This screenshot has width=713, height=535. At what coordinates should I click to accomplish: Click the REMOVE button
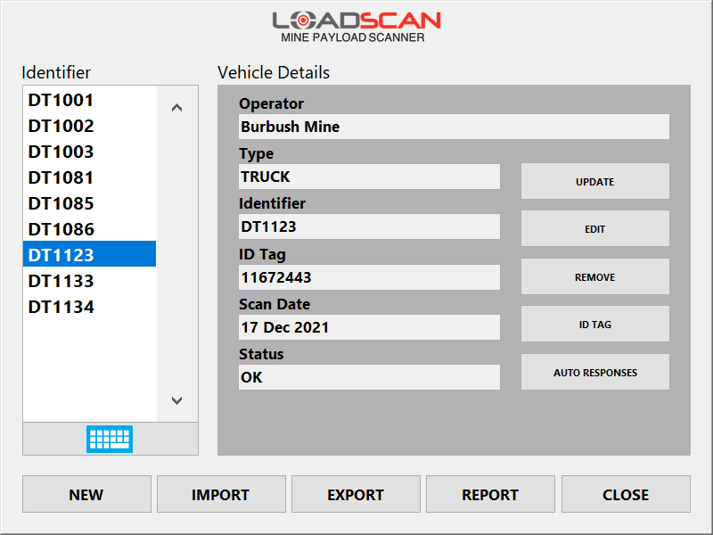(594, 276)
